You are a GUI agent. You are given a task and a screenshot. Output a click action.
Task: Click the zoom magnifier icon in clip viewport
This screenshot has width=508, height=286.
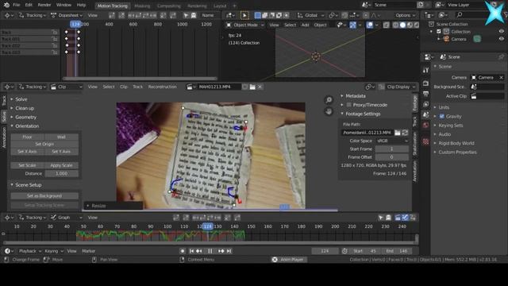[x=329, y=100]
